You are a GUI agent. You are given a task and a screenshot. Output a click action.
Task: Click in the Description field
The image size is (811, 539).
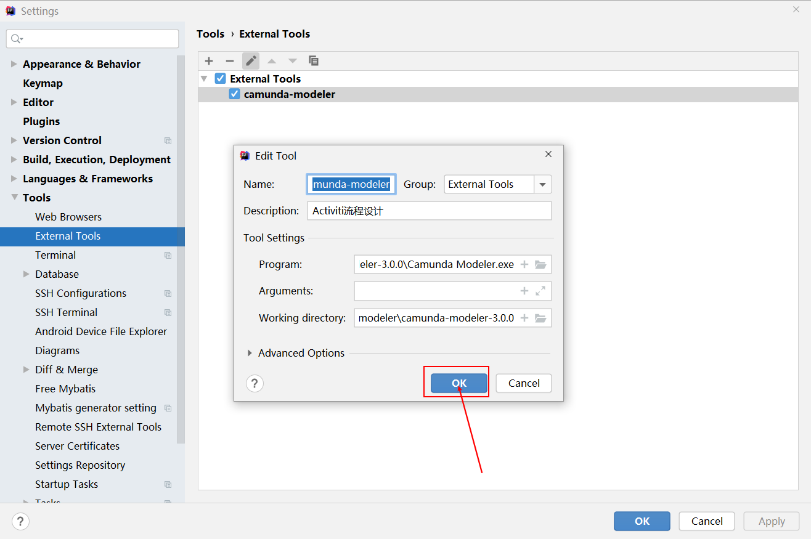click(430, 211)
